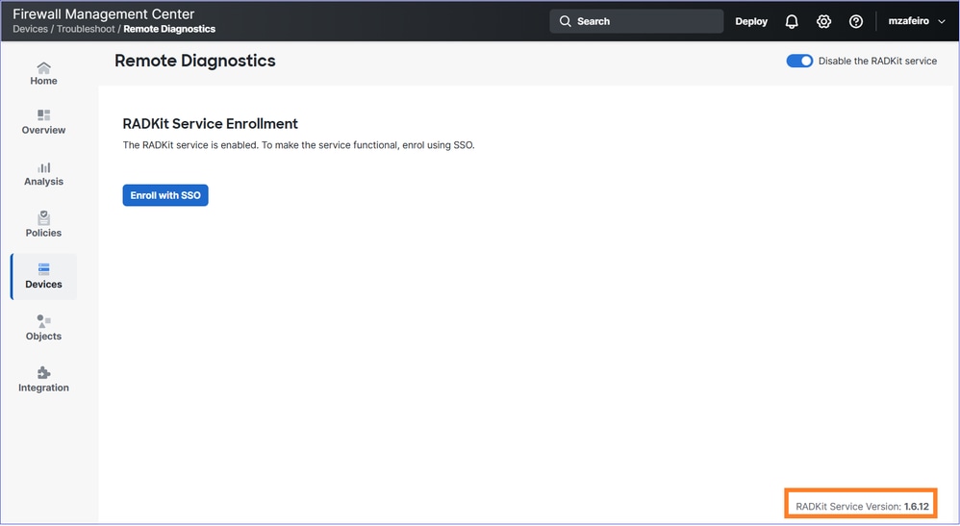Expand the mzafeiro user menu chevron

(x=942, y=21)
